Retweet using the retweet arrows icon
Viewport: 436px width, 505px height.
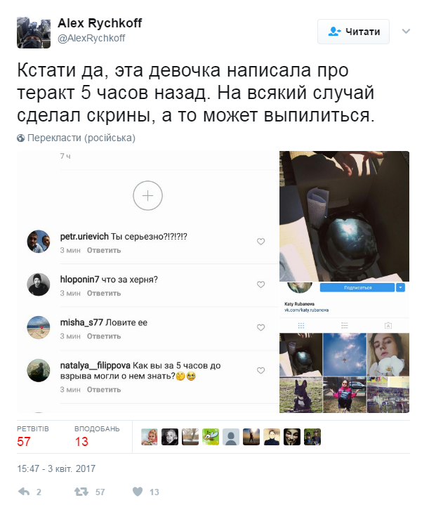81,492
